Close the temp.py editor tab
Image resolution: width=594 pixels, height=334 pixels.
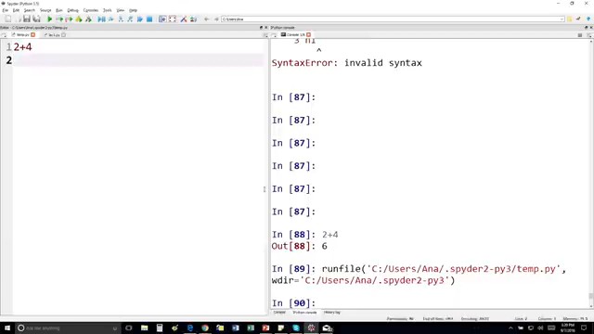click(x=33, y=35)
